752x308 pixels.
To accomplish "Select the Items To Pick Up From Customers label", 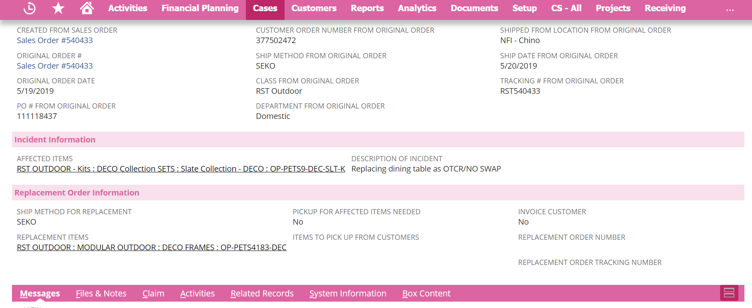I will point(356,237).
